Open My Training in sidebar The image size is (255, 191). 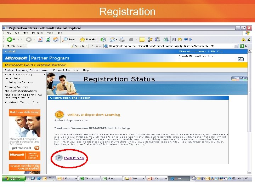tap(12, 79)
